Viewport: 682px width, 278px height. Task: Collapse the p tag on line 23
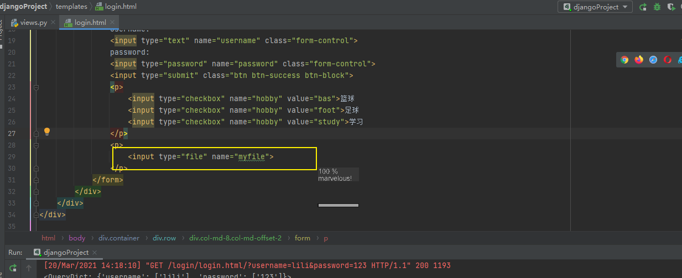[36, 87]
